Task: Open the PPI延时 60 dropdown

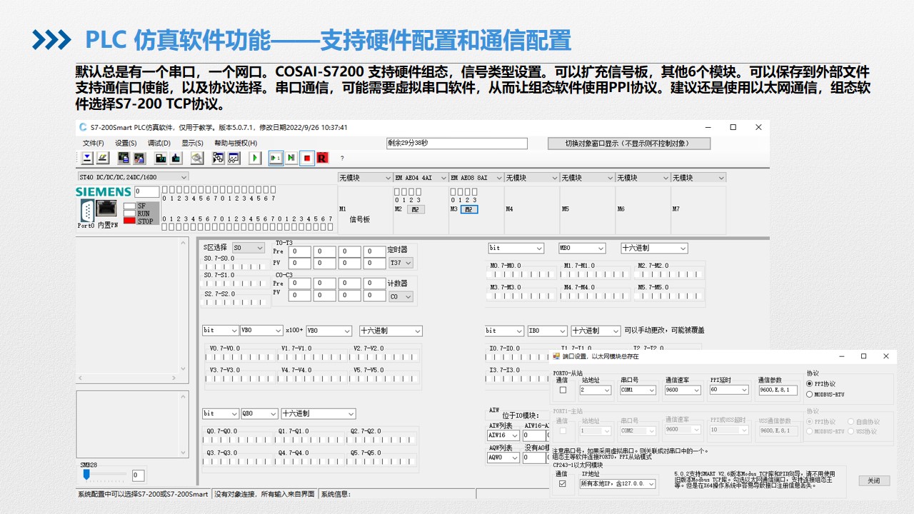Action: (729, 390)
